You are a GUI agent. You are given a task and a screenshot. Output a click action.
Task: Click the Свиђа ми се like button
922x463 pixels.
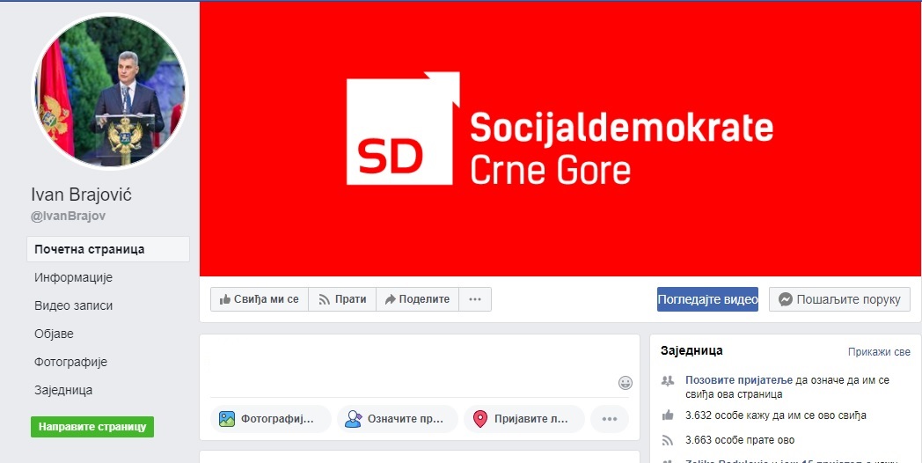260,299
